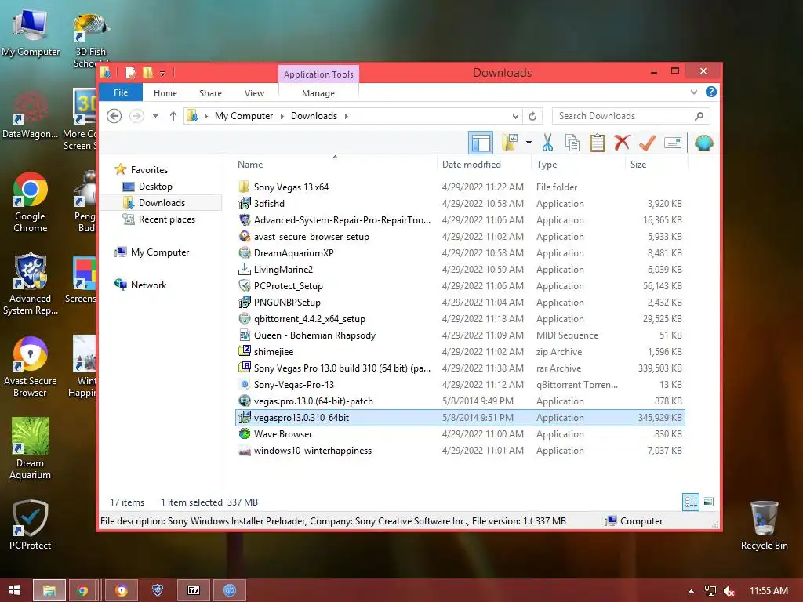
Task: Open the Share ribbon tab
Action: point(210,93)
